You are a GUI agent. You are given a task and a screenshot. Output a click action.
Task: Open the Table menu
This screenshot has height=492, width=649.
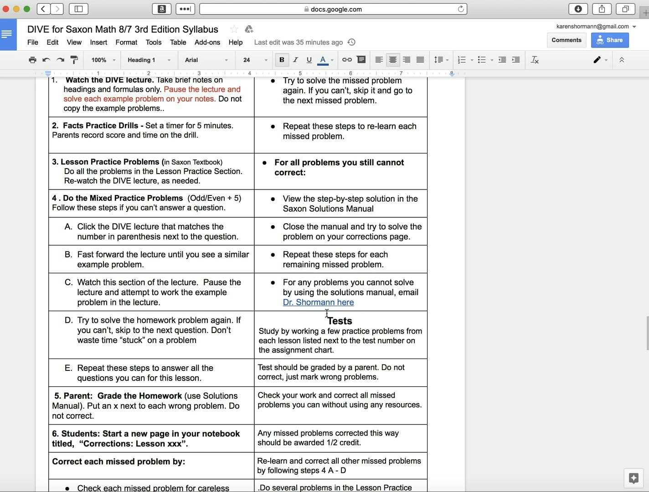click(178, 42)
